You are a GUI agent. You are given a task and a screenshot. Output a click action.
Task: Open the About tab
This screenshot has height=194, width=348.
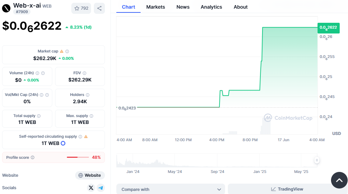pyautogui.click(x=241, y=7)
